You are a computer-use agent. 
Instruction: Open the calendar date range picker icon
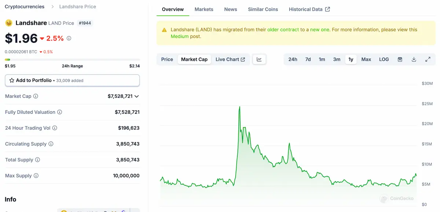click(400, 59)
